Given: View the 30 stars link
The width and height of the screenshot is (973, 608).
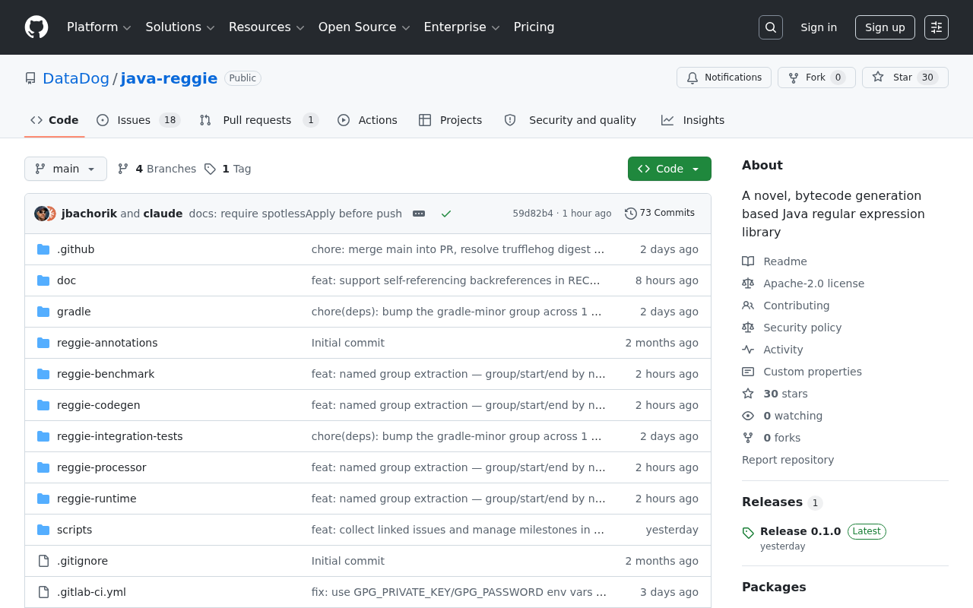Looking at the screenshot, I should tap(775, 394).
